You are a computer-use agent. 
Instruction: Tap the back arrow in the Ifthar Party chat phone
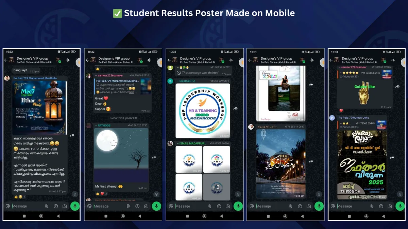click(6, 60)
